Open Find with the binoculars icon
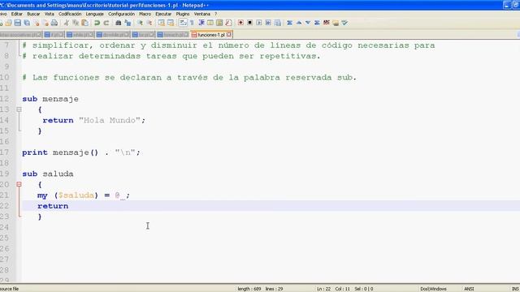This screenshot has height=292, width=520. click(x=119, y=23)
